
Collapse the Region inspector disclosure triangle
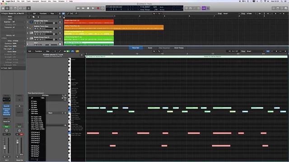[x=2, y=13]
